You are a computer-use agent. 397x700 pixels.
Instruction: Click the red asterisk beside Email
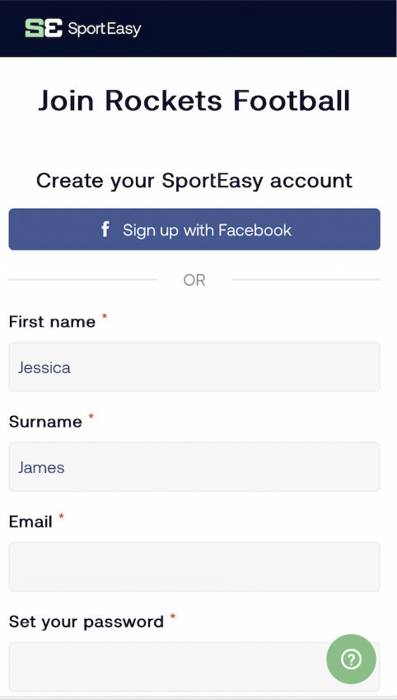(x=62, y=517)
